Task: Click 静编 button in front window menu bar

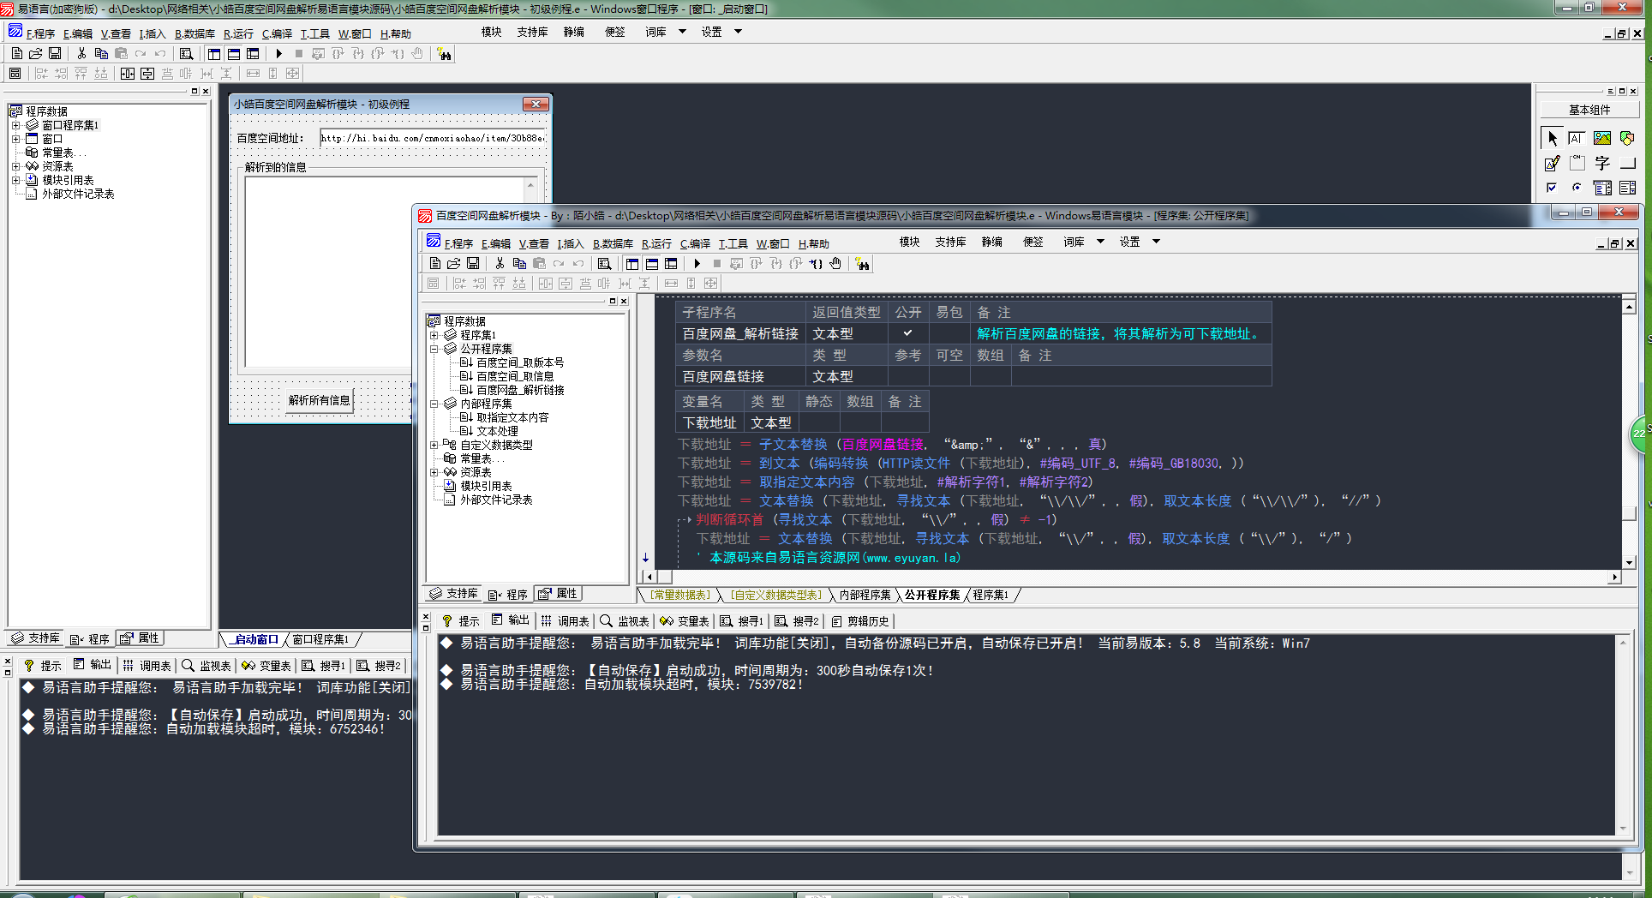Action: 991,242
